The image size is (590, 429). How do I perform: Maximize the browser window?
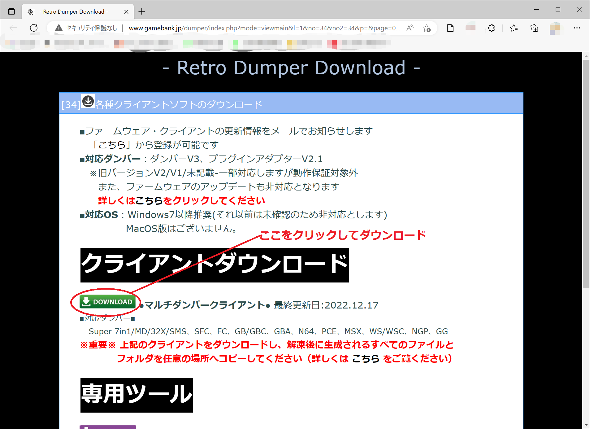point(558,10)
